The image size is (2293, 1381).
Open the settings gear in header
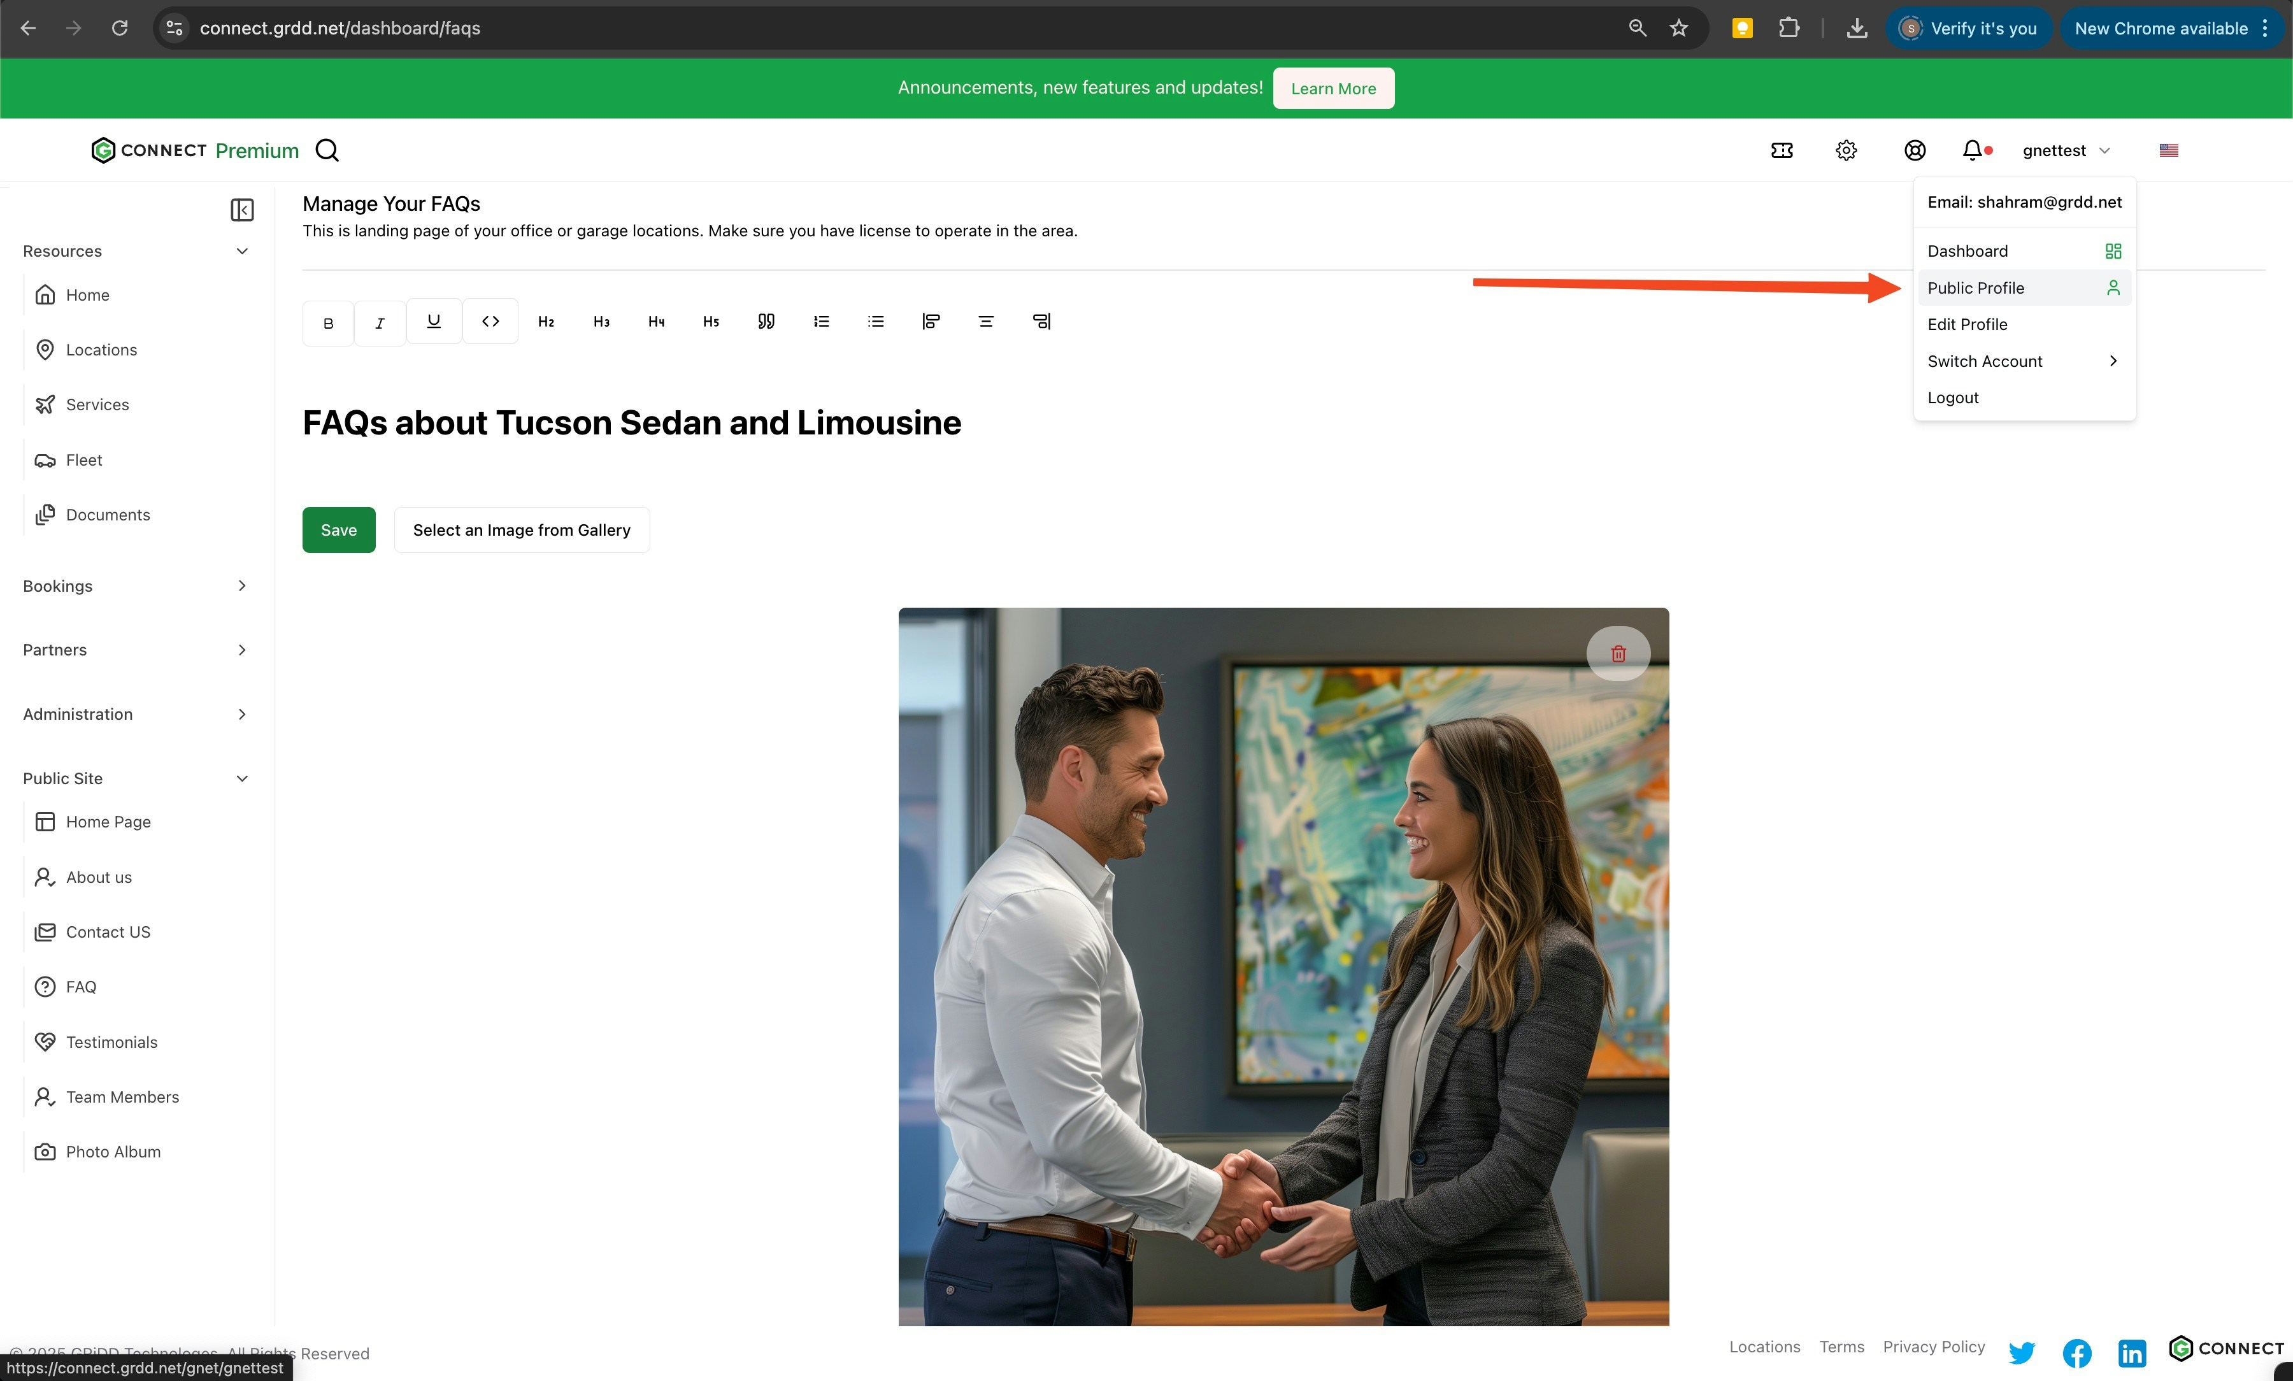[1846, 150]
